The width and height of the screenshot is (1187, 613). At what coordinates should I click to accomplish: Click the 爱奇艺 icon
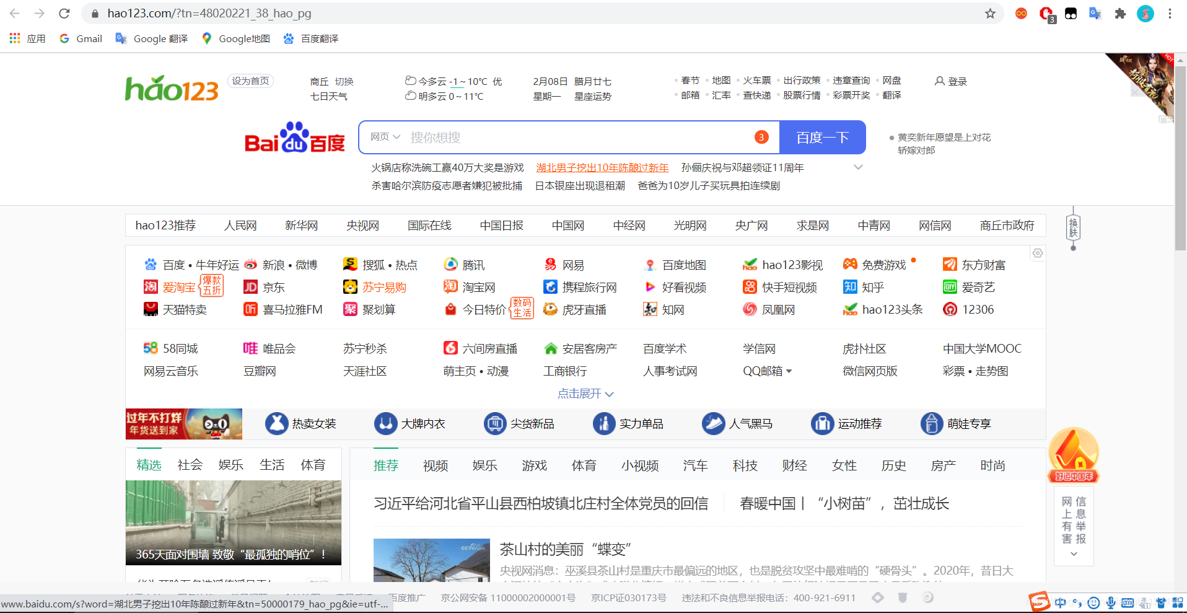(950, 287)
